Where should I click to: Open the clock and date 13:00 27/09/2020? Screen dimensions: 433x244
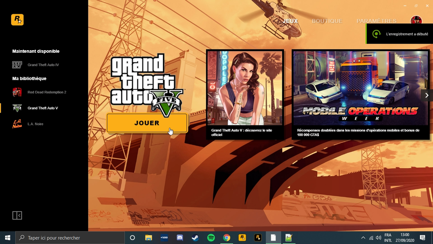[405, 238]
